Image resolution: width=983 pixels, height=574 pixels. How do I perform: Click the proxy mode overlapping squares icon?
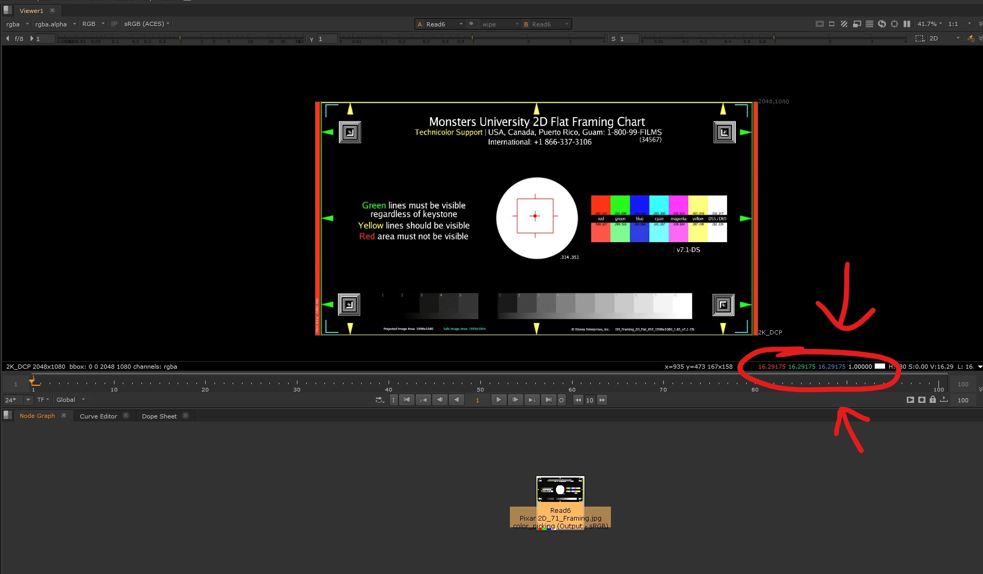pyautogui.click(x=857, y=24)
